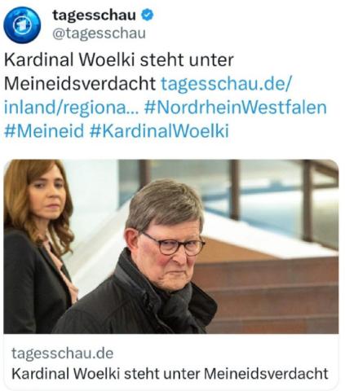The height and width of the screenshot is (391, 345).
Task: Follow the 'tagesschau.de/' link in the tweet
Action: pos(226,84)
